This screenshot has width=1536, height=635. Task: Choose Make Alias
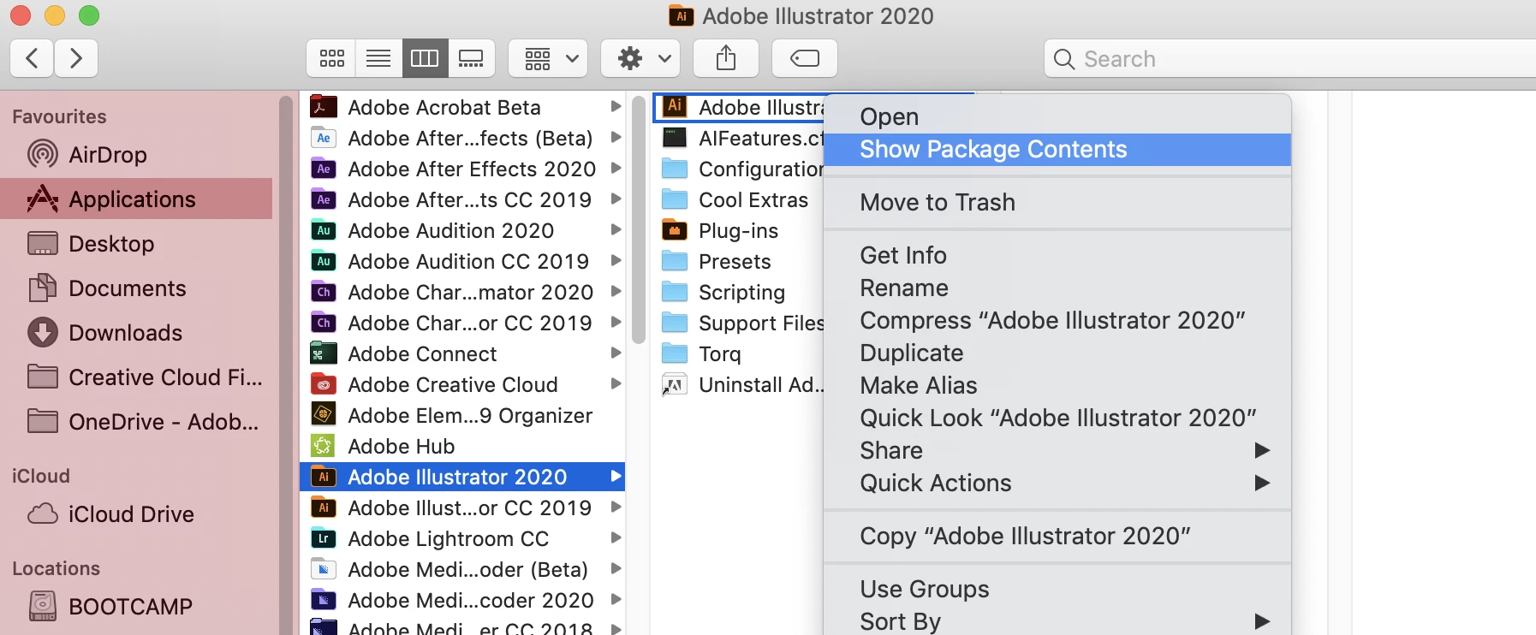point(1057,386)
